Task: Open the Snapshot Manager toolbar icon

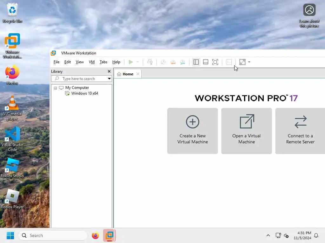Action: (x=182, y=62)
